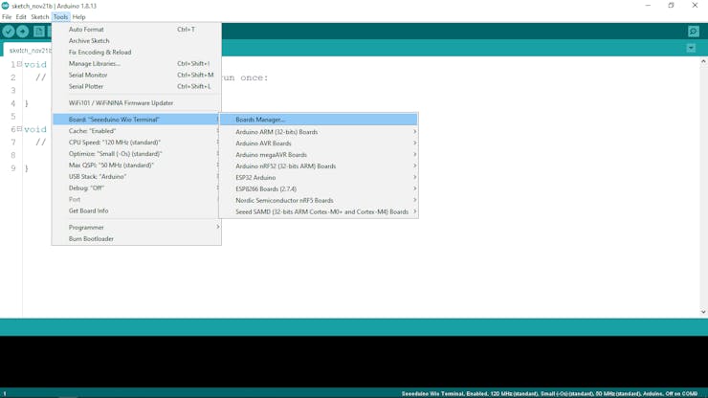Launch Serial Plotter menu entry
The height and width of the screenshot is (398, 708).
(137, 86)
